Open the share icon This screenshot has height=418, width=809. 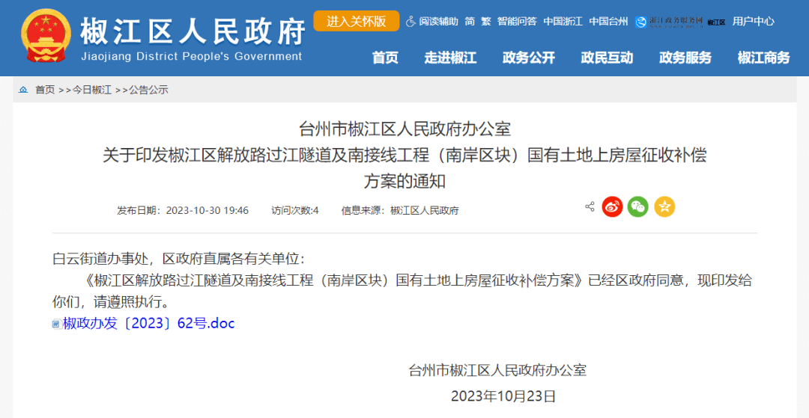click(590, 206)
